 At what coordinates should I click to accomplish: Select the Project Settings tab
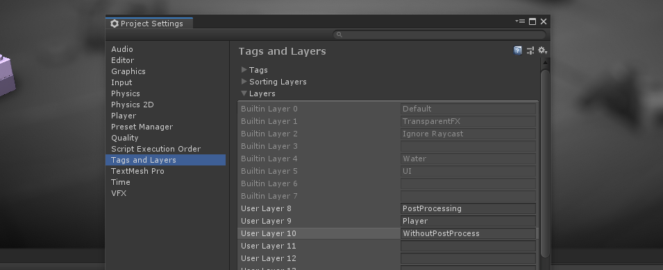point(149,24)
